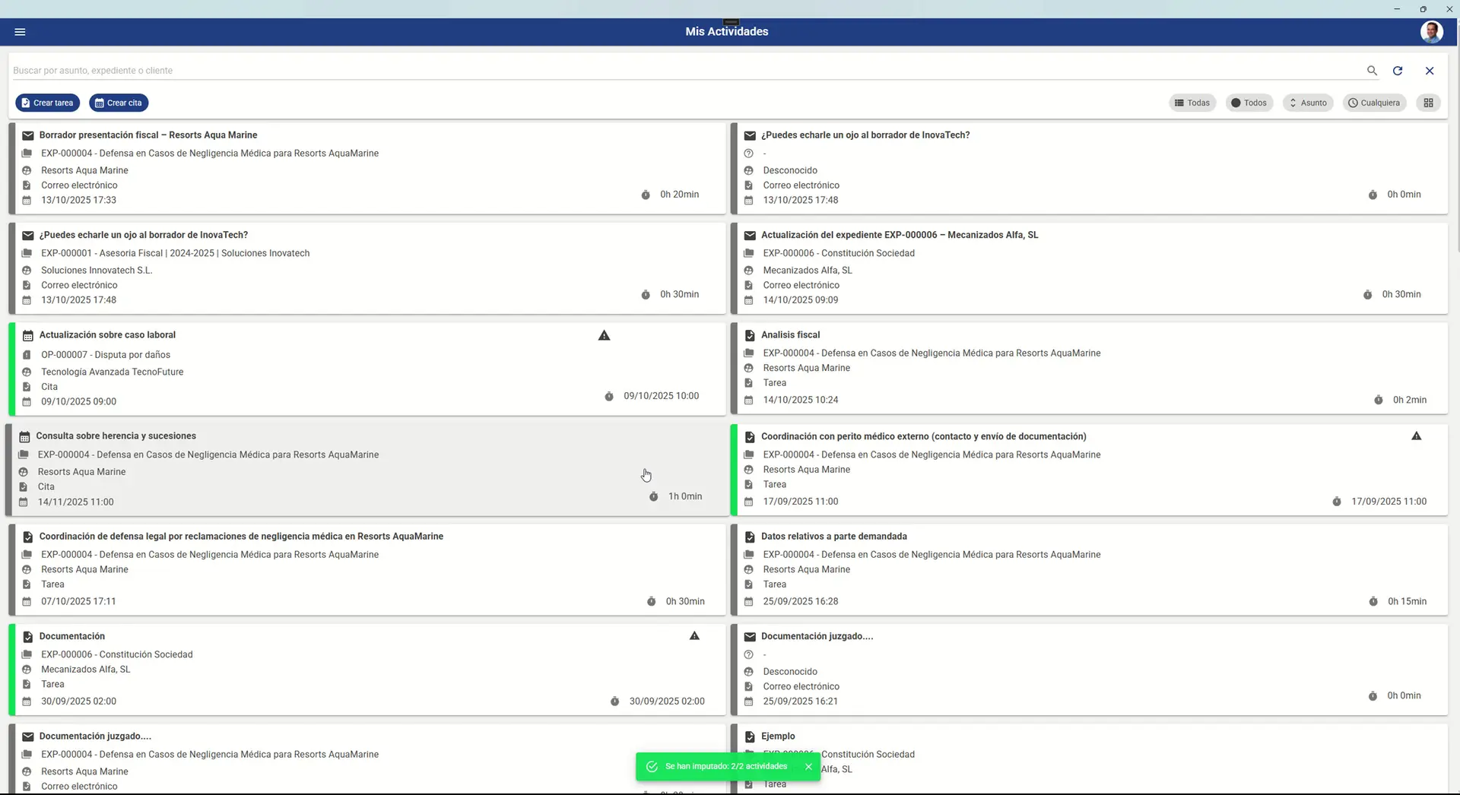The height and width of the screenshot is (795, 1460).
Task: Refresh the activities list
Action: point(1398,71)
